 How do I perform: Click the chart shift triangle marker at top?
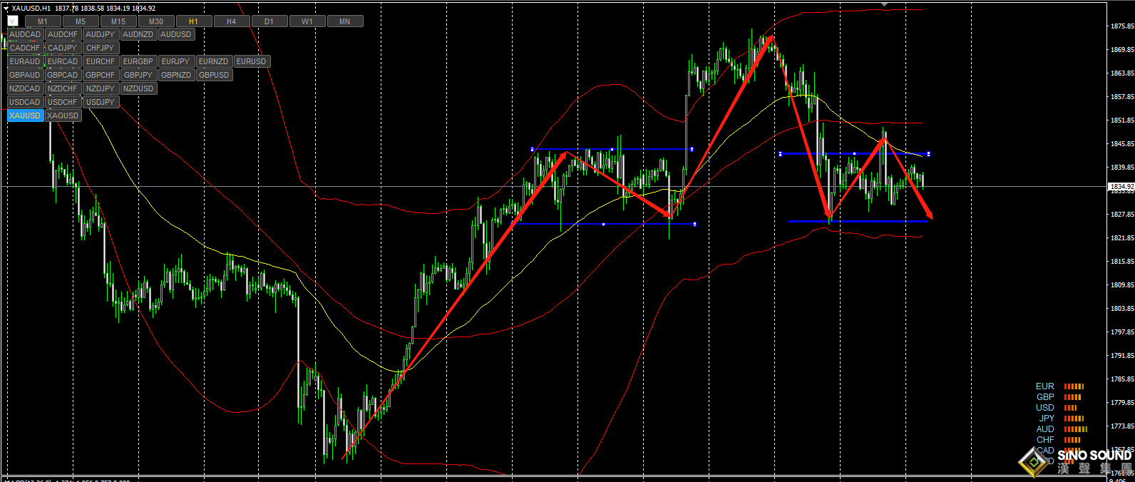885,4
